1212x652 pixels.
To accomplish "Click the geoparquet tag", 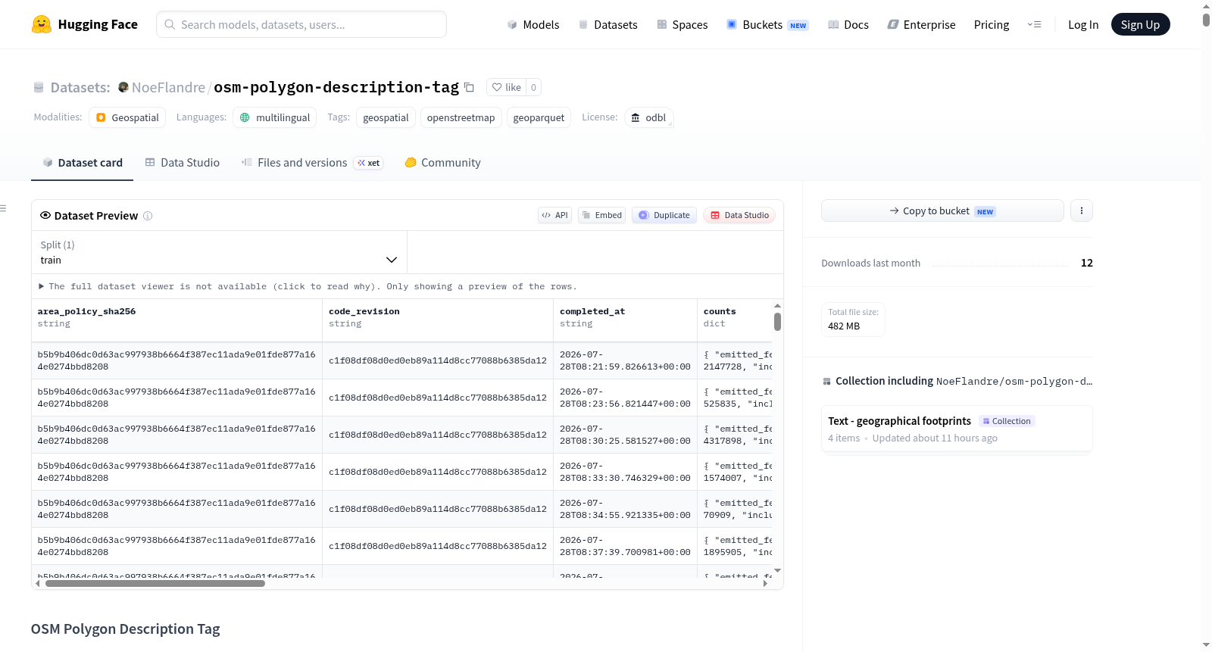I will point(539,117).
